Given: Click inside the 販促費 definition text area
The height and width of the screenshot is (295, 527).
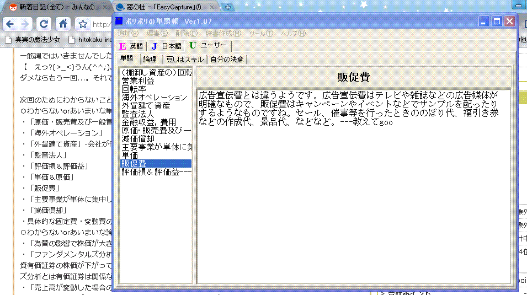Looking at the screenshot, I should (353, 193).
